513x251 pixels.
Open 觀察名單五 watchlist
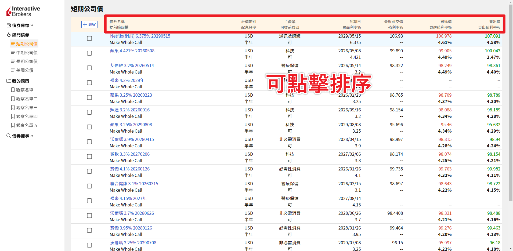click(x=27, y=125)
